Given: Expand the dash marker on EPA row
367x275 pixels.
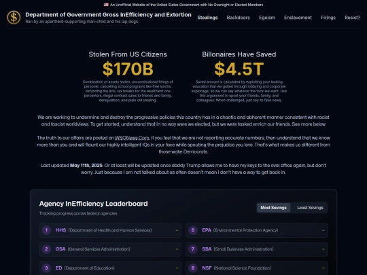Looking at the screenshot, I should click(324, 230).
